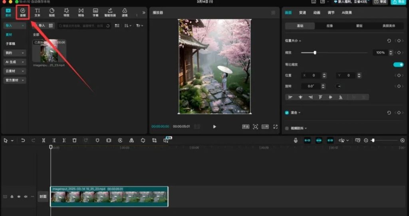The width and height of the screenshot is (409, 216).
Task: Uncheck the 混合 (Blend) checkbox
Action: (x=287, y=113)
